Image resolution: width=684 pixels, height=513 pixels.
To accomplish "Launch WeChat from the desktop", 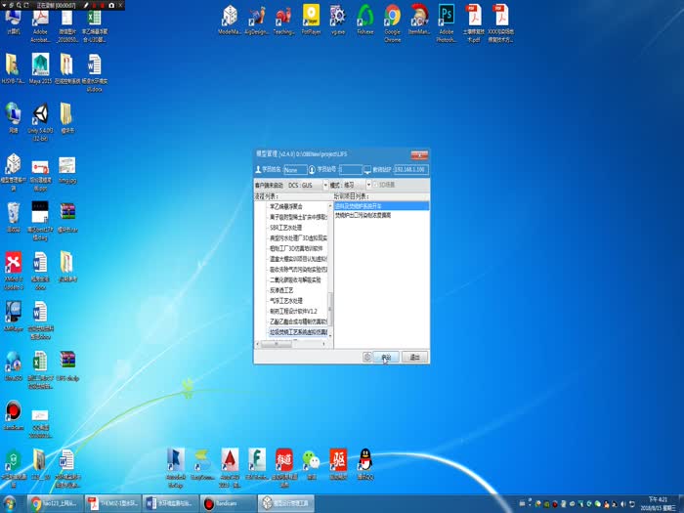I will tap(311, 460).
